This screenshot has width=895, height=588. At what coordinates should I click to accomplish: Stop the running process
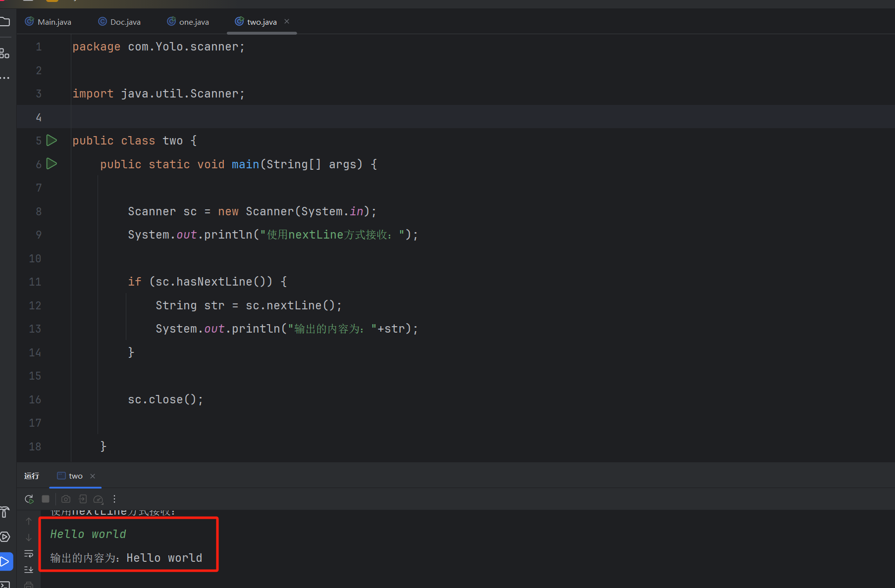(x=46, y=499)
